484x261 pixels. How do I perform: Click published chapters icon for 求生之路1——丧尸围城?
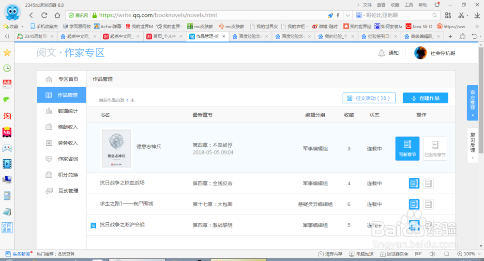[428, 204]
